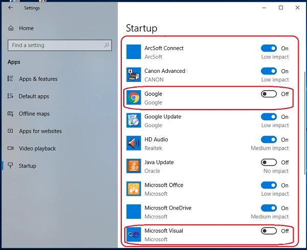Enable Microsoft Visual startup toggle
The image size is (307, 250).
click(269, 231)
